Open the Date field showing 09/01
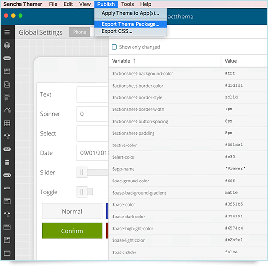The height and width of the screenshot is (271, 268). point(93,153)
